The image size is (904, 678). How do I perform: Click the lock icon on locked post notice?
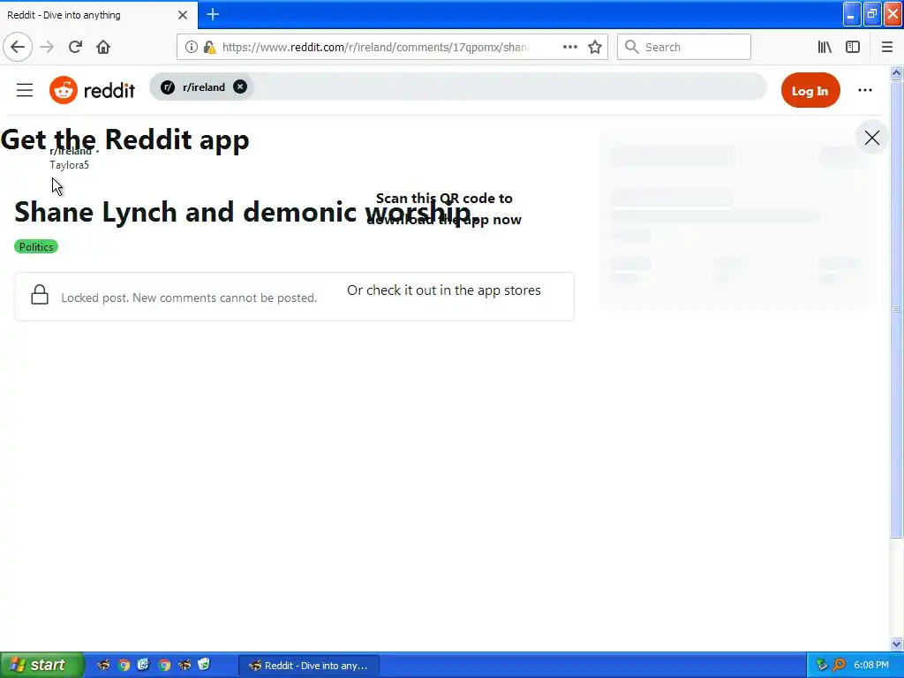coord(40,295)
